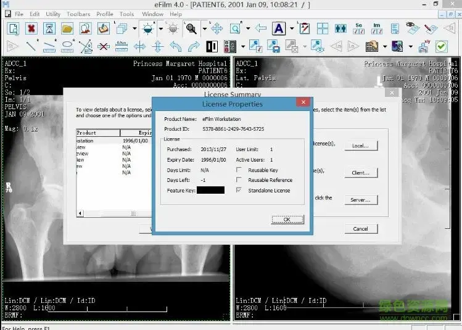The image size is (462, 330).
Task: Open the yellow folder icon in toolbar
Action: (x=67, y=28)
